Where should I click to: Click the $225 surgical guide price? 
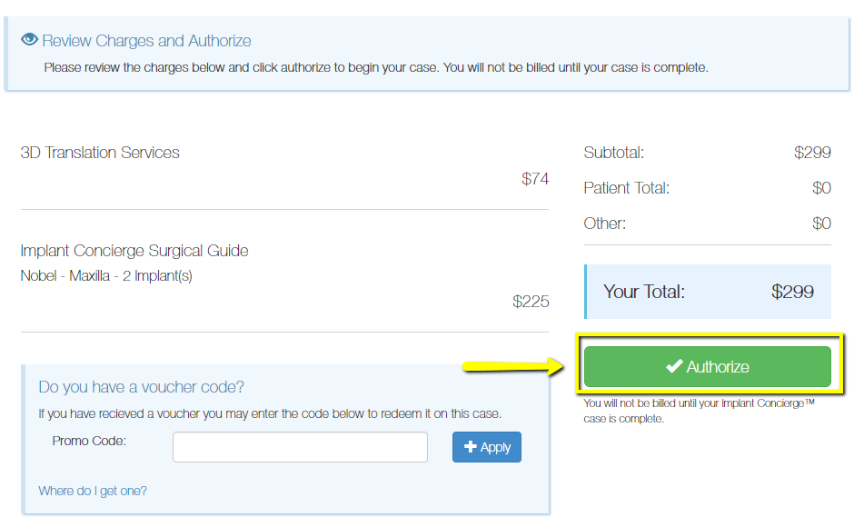(531, 302)
